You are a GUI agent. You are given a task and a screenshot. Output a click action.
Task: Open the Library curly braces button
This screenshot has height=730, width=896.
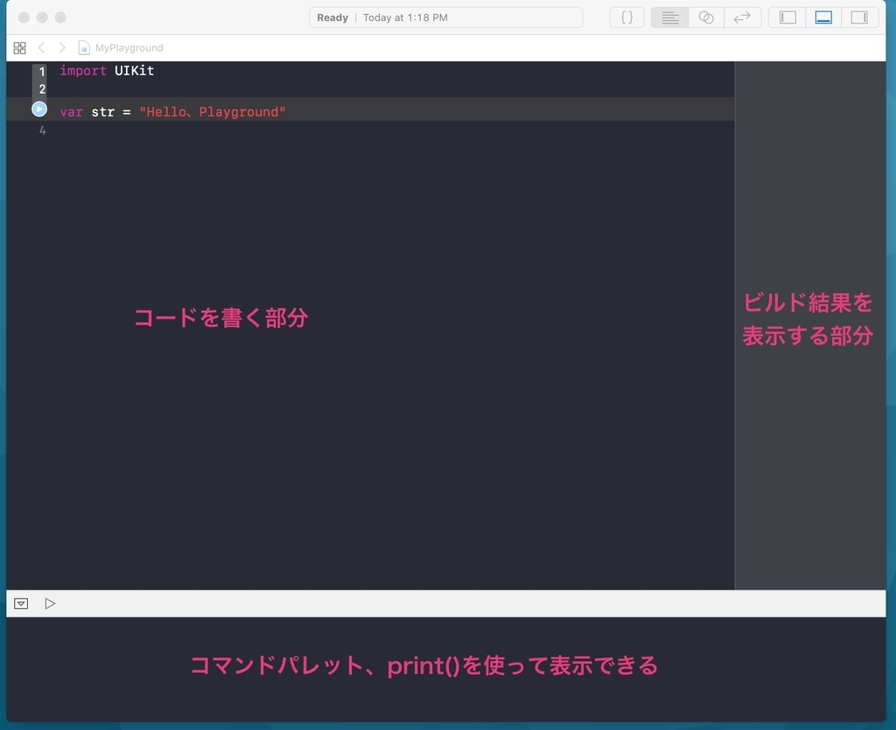(626, 18)
